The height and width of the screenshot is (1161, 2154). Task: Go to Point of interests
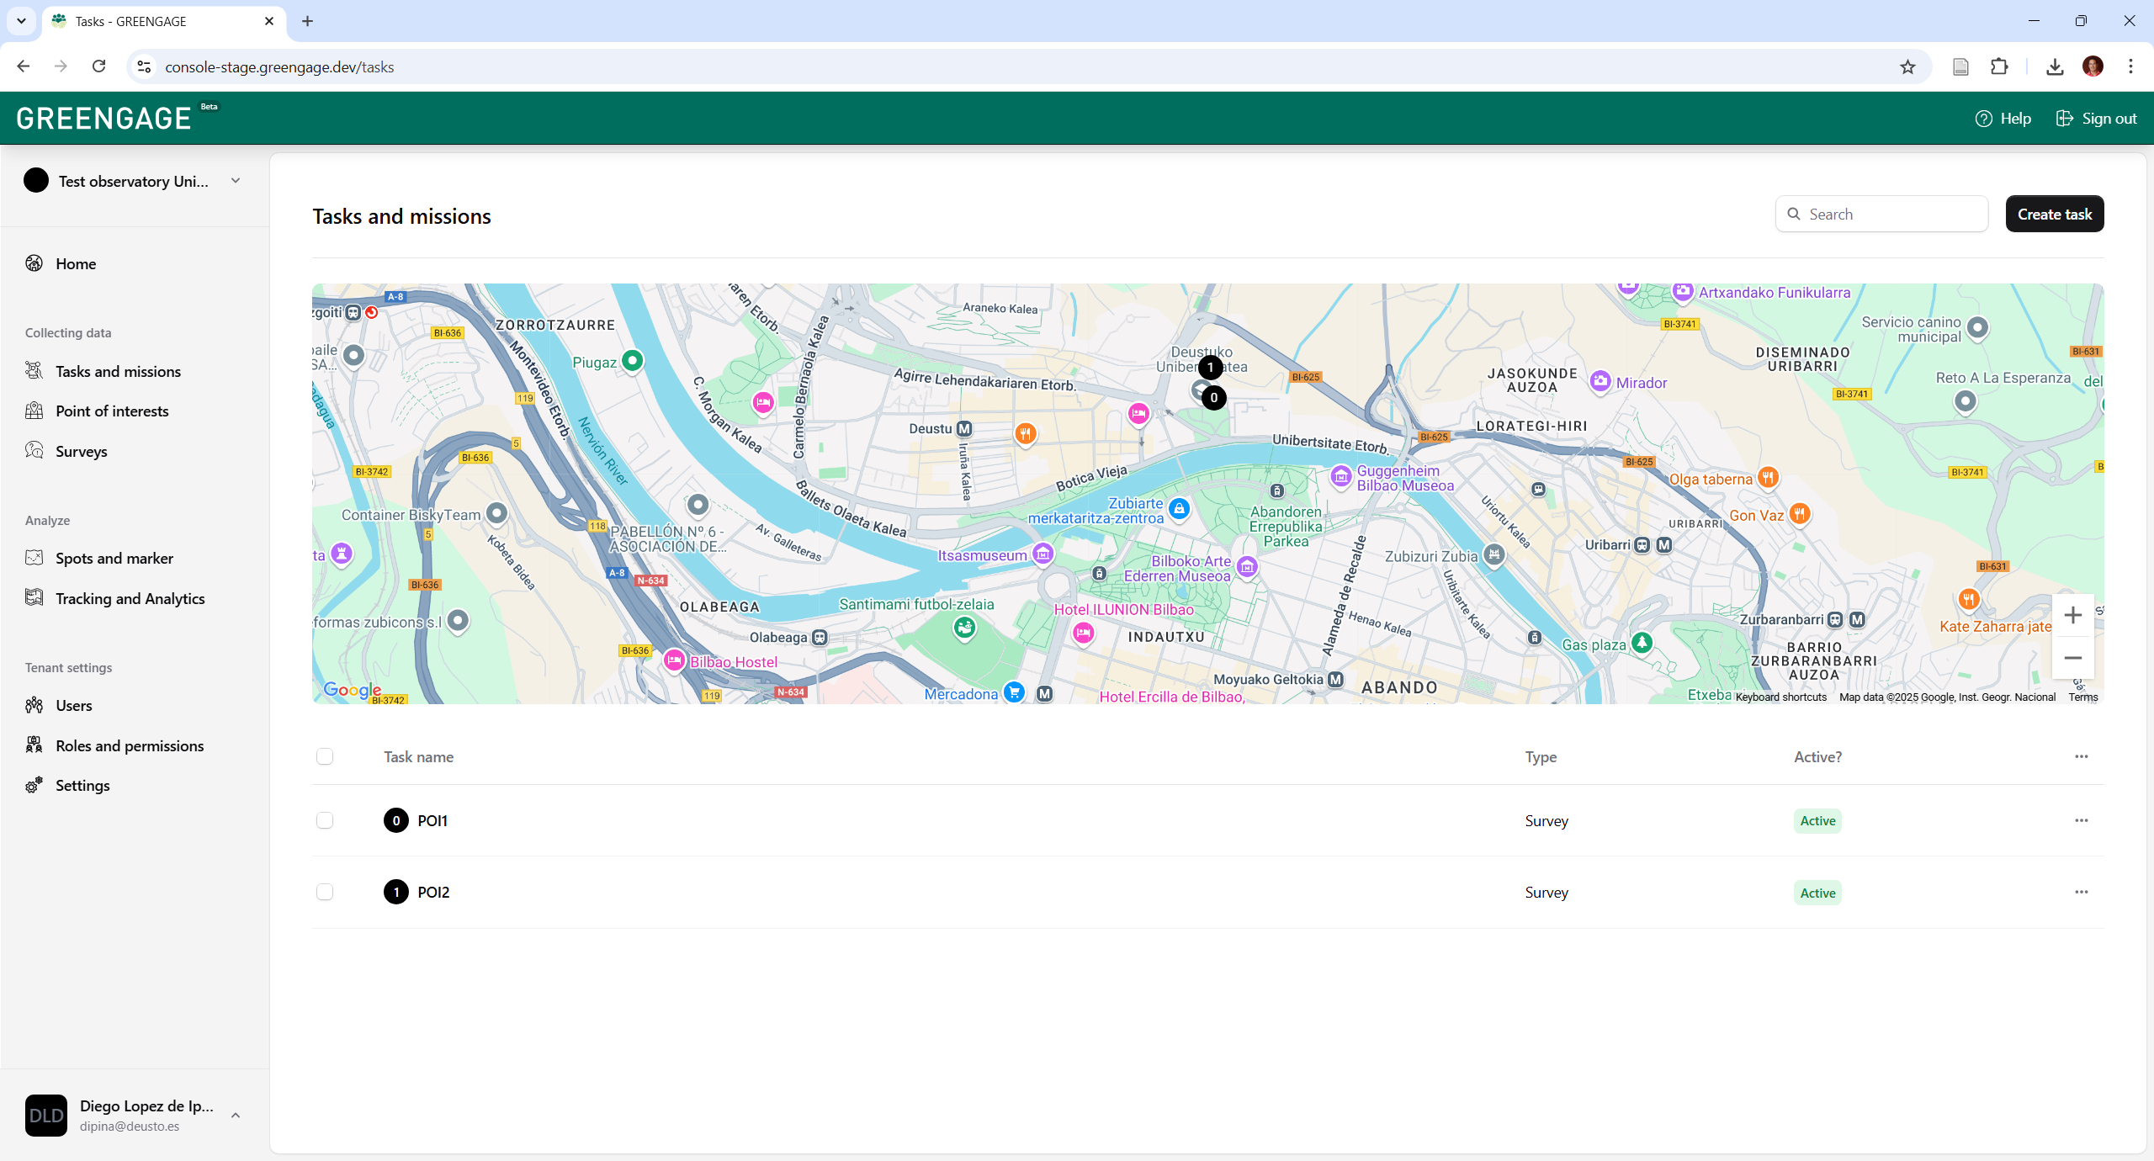point(112,411)
